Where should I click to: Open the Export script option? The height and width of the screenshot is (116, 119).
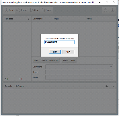[x=46, y=10]
